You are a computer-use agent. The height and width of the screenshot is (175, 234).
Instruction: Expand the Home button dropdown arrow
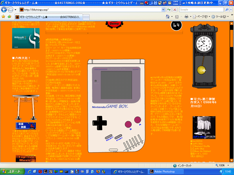coord(172,16)
